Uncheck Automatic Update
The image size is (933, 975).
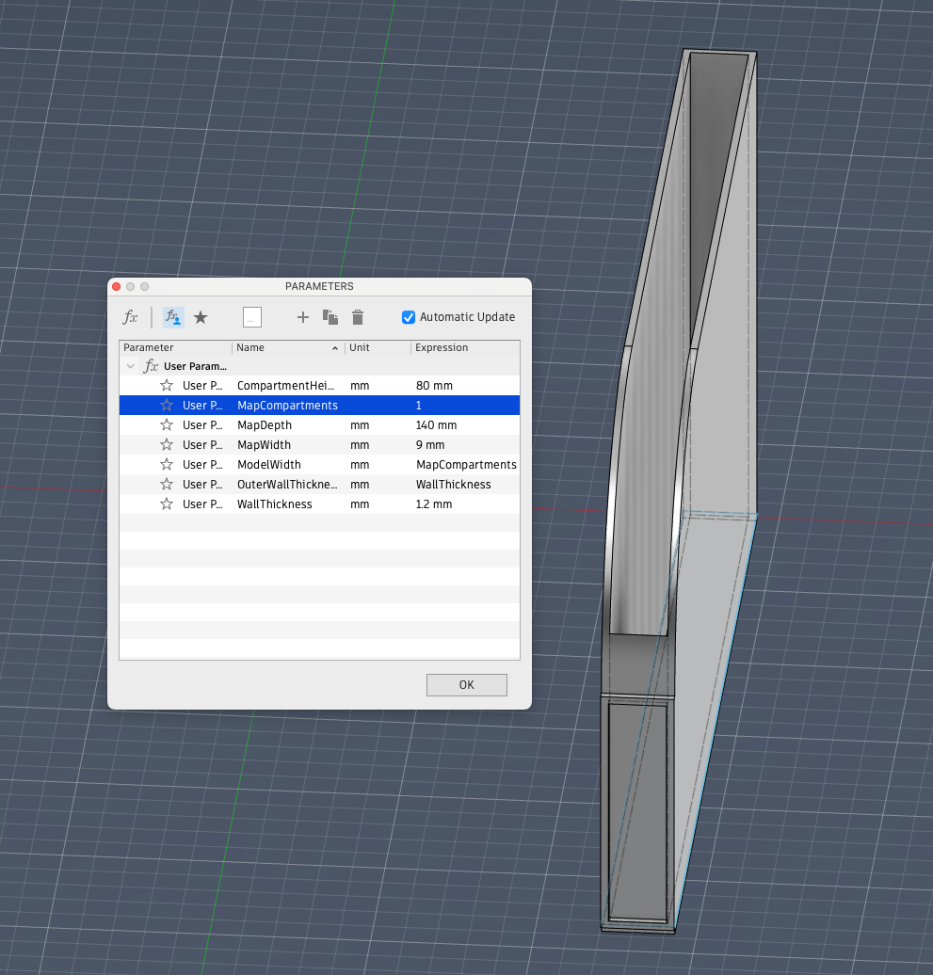tap(409, 317)
